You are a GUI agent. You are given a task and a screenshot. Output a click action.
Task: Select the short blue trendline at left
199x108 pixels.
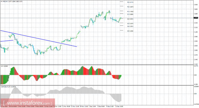point(7,41)
